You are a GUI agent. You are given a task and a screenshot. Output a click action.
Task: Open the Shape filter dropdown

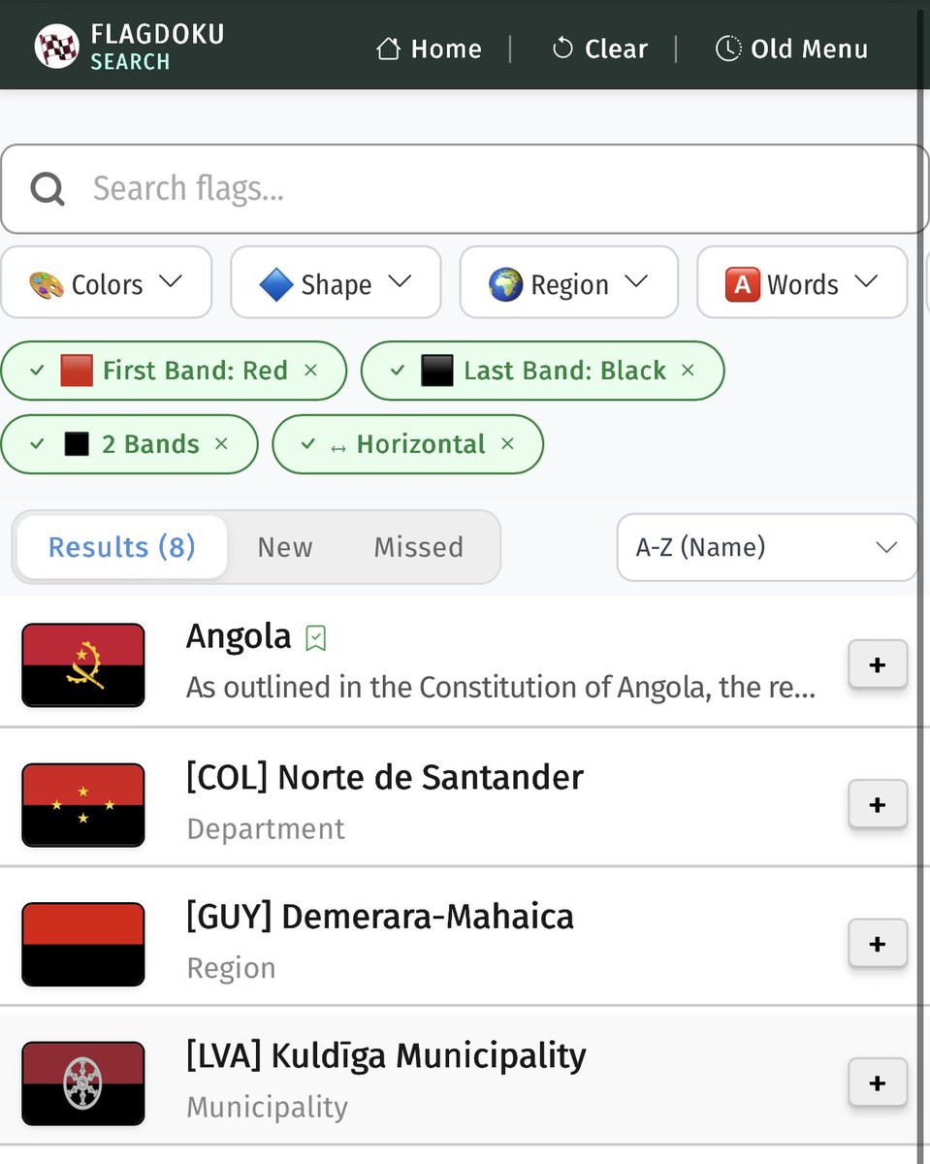tap(336, 283)
